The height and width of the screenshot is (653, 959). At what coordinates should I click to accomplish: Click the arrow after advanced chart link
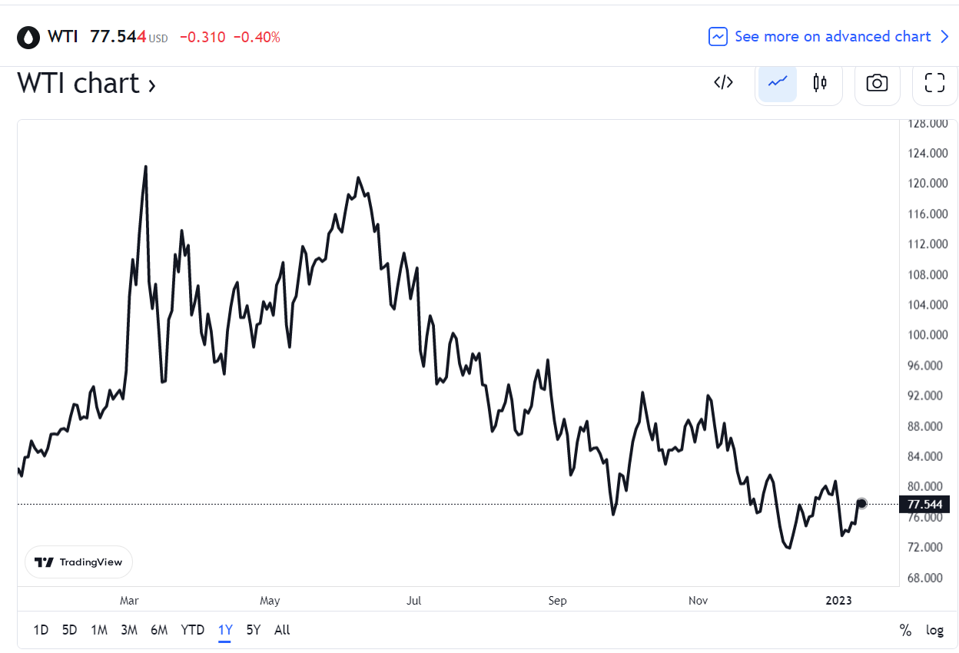click(945, 37)
